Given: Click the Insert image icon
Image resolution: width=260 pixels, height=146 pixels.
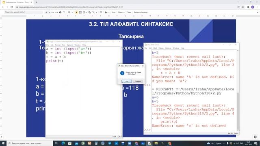Looking at the screenshot, I should (x=84, y=12).
